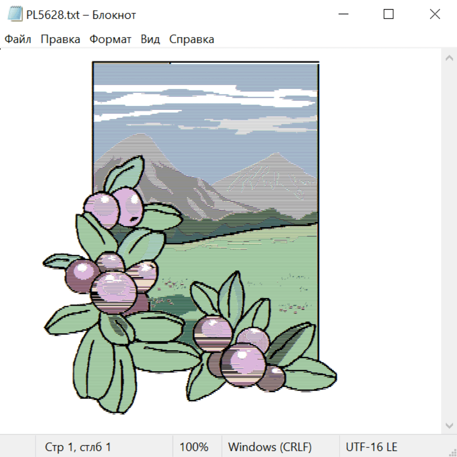Click the scroll up arrow
Viewport: 457px width, 457px height.
point(449,58)
